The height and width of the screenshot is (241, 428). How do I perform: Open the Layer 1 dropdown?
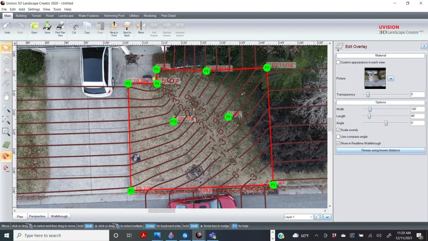coord(298,217)
